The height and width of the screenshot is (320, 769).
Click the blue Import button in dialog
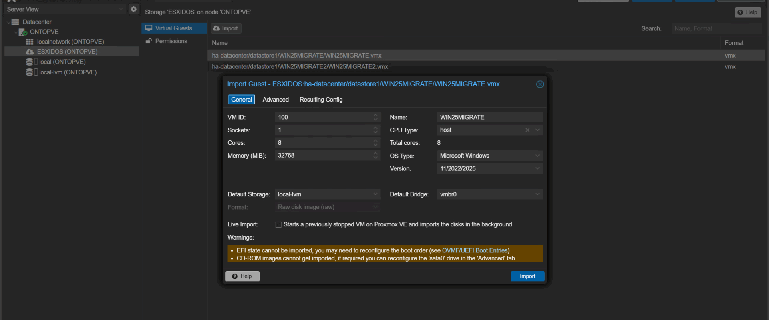click(527, 276)
